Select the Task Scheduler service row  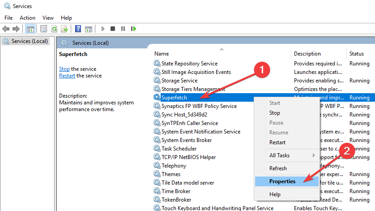[x=179, y=149]
